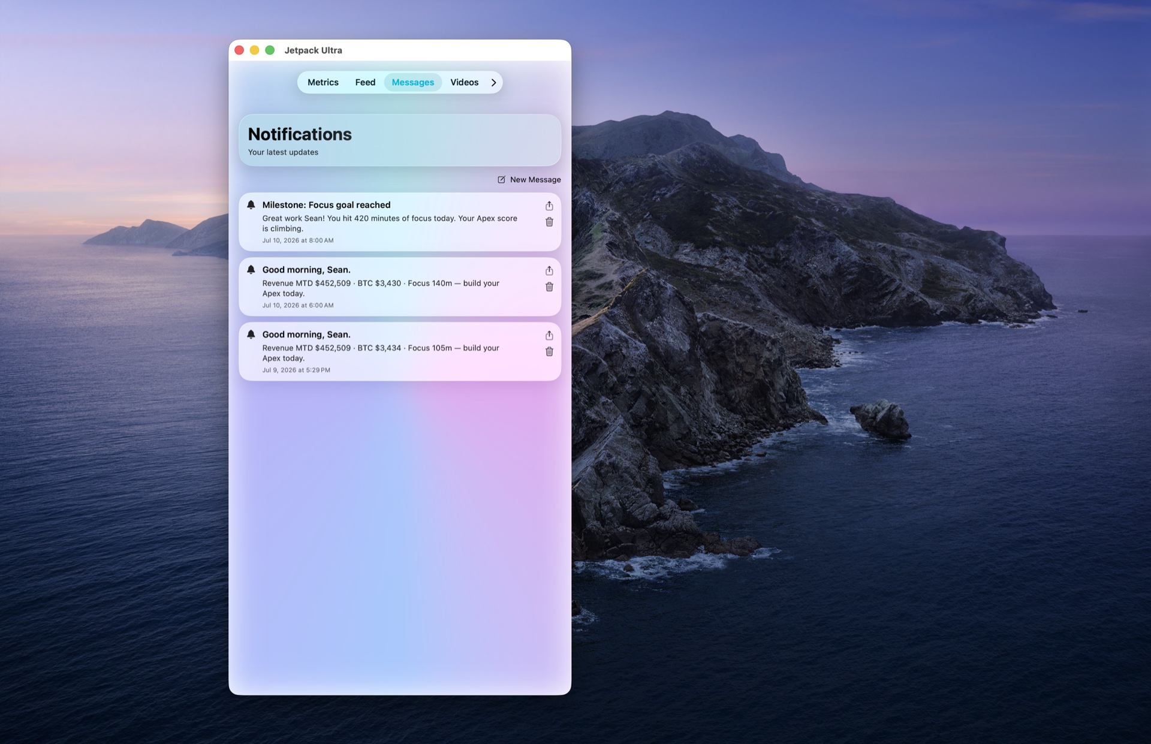Share the Milestone: Focus goal reached notification

click(x=549, y=206)
